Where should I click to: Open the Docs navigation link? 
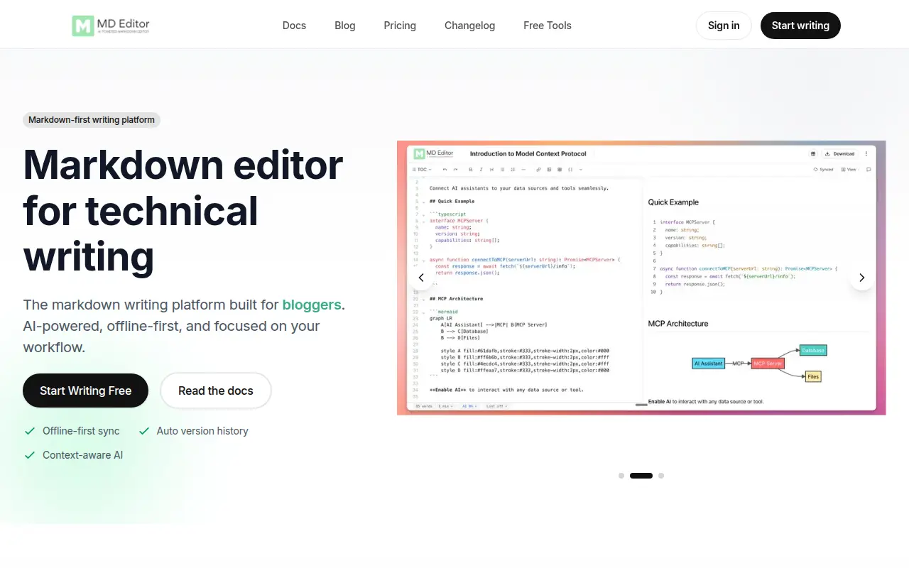[294, 26]
